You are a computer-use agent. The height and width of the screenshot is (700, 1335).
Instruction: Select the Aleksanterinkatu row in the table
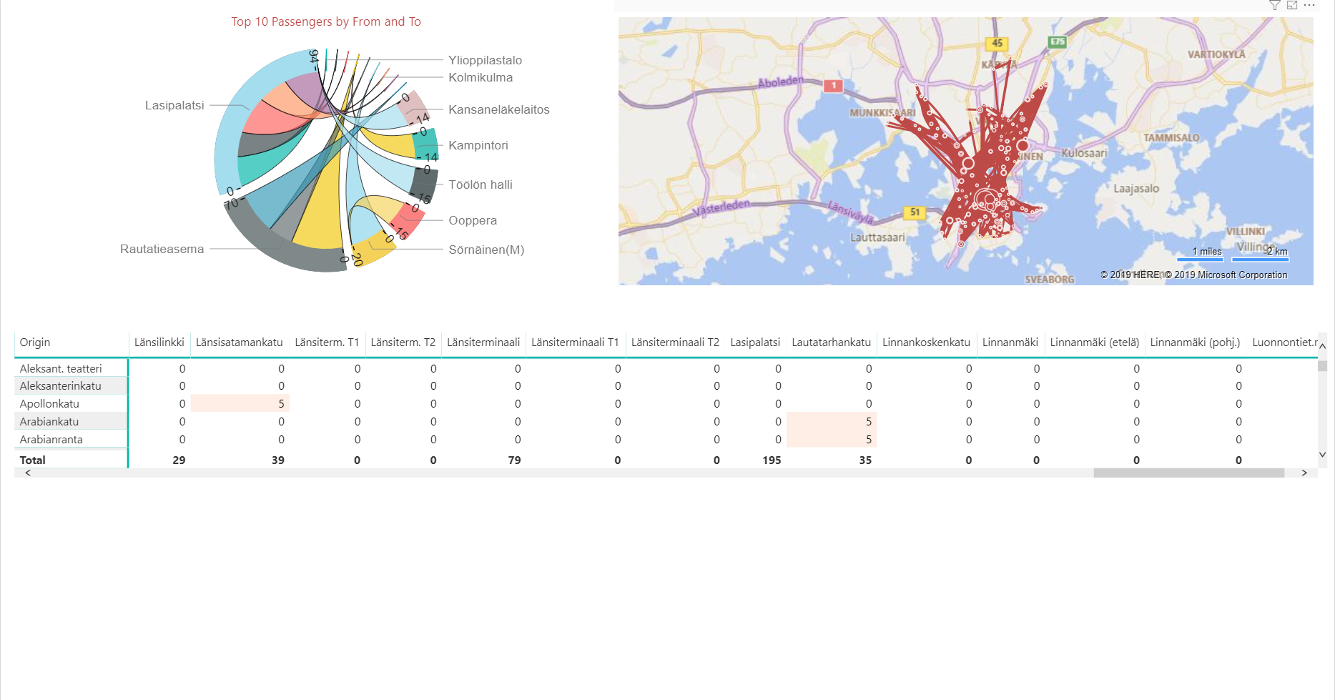tap(61, 385)
